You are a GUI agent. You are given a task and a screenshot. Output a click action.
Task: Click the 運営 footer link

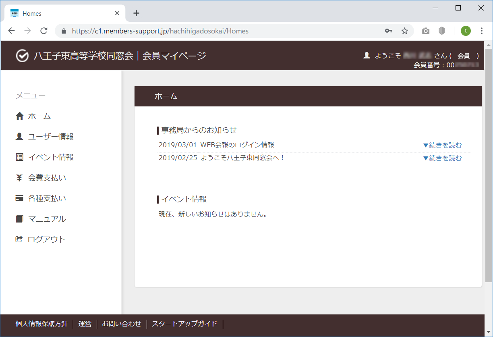(85, 324)
